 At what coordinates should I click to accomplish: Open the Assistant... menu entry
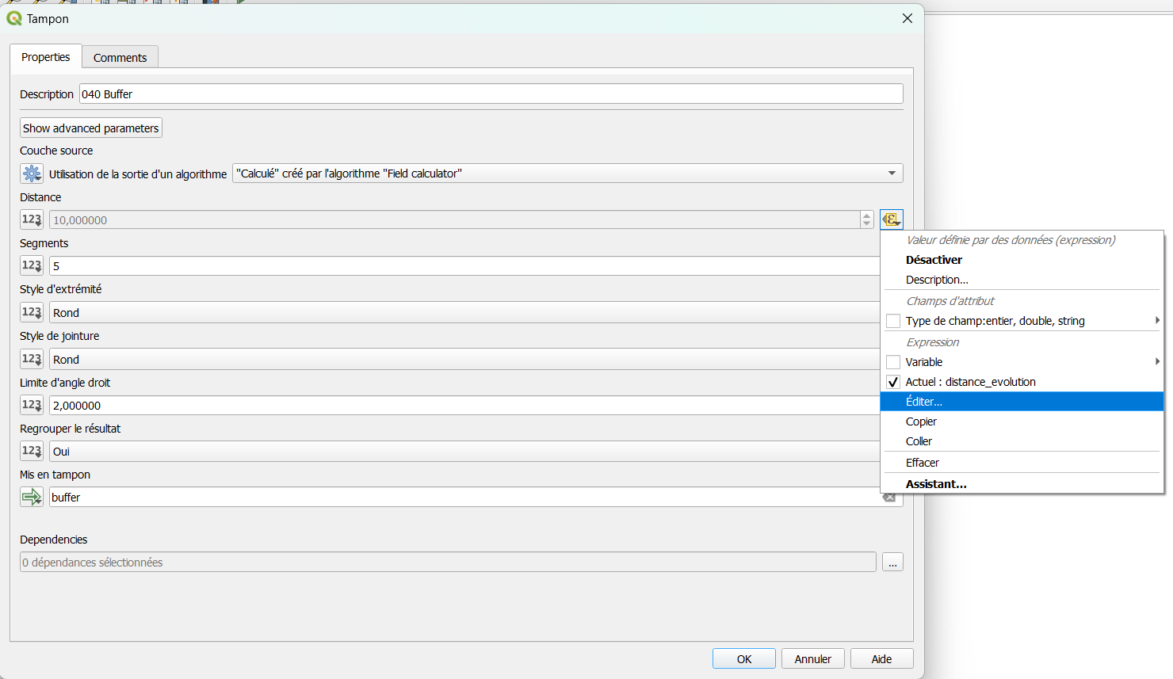pyautogui.click(x=1022, y=484)
